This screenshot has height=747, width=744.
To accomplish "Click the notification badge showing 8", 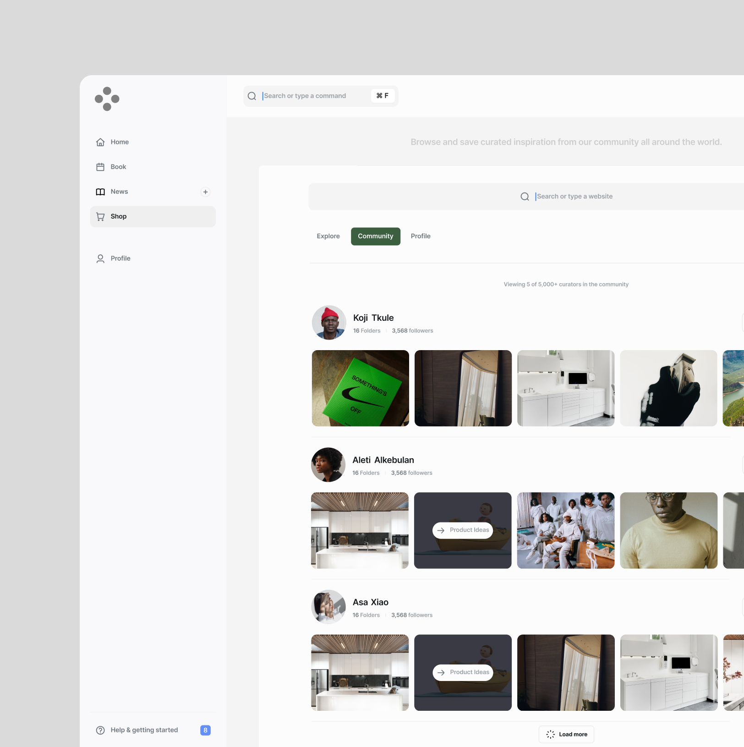I will coord(205,730).
